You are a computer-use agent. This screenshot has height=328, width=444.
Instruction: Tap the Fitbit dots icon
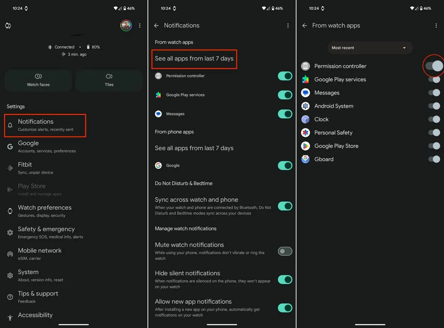pyautogui.click(x=10, y=168)
